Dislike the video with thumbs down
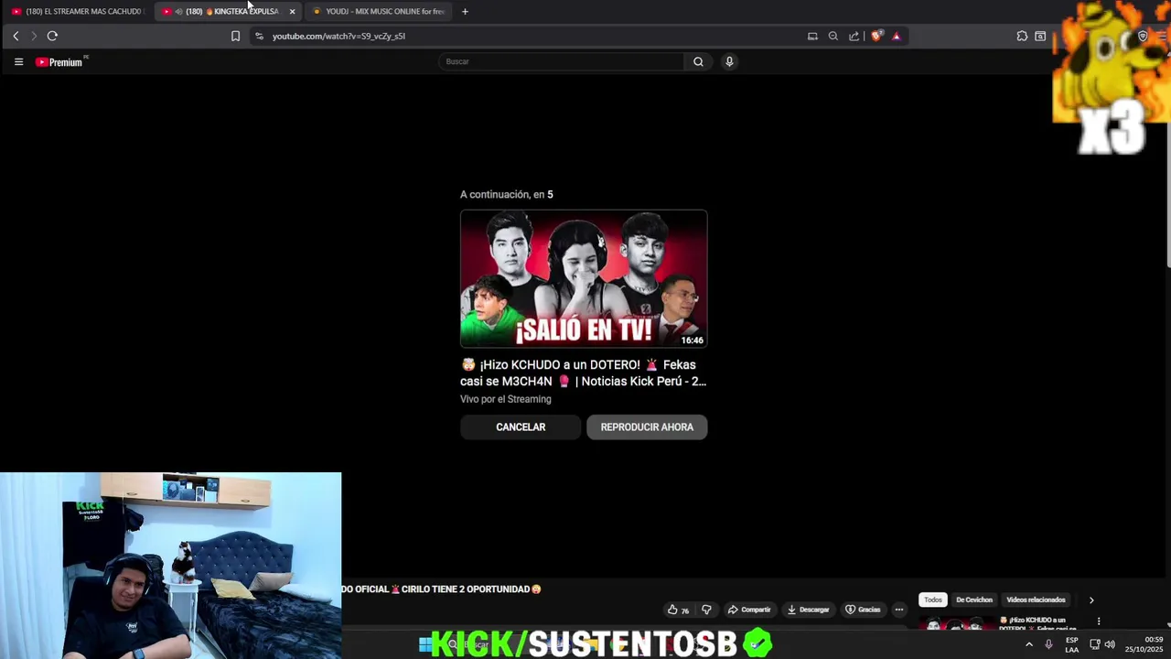Image resolution: width=1171 pixels, height=659 pixels. 706,610
